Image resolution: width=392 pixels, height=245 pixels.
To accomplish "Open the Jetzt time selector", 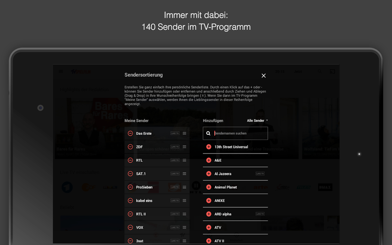I will pyautogui.click(x=298, y=71).
